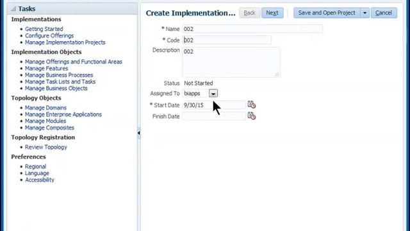Click the Start Date field showing 9/30/15
This screenshot has height=231, width=410.
click(x=214, y=105)
